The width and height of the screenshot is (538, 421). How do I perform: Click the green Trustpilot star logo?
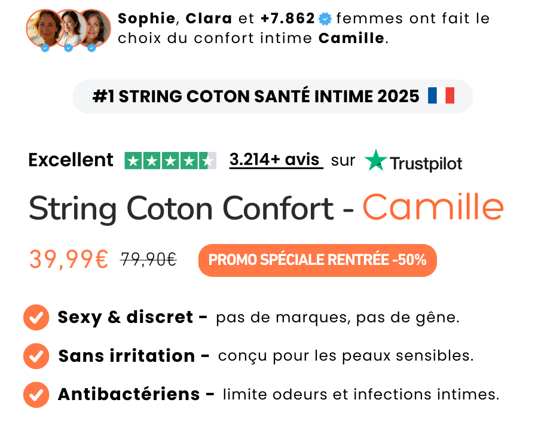click(x=376, y=160)
